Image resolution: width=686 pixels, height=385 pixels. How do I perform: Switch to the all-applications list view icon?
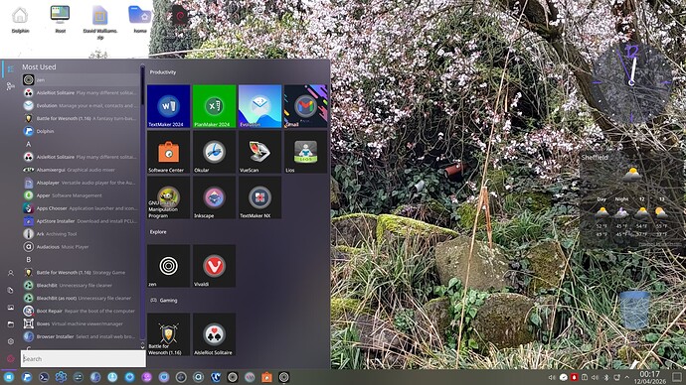(11, 69)
